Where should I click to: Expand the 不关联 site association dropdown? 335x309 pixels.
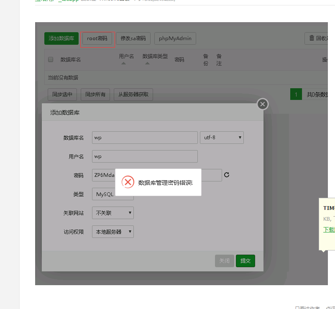pos(113,213)
